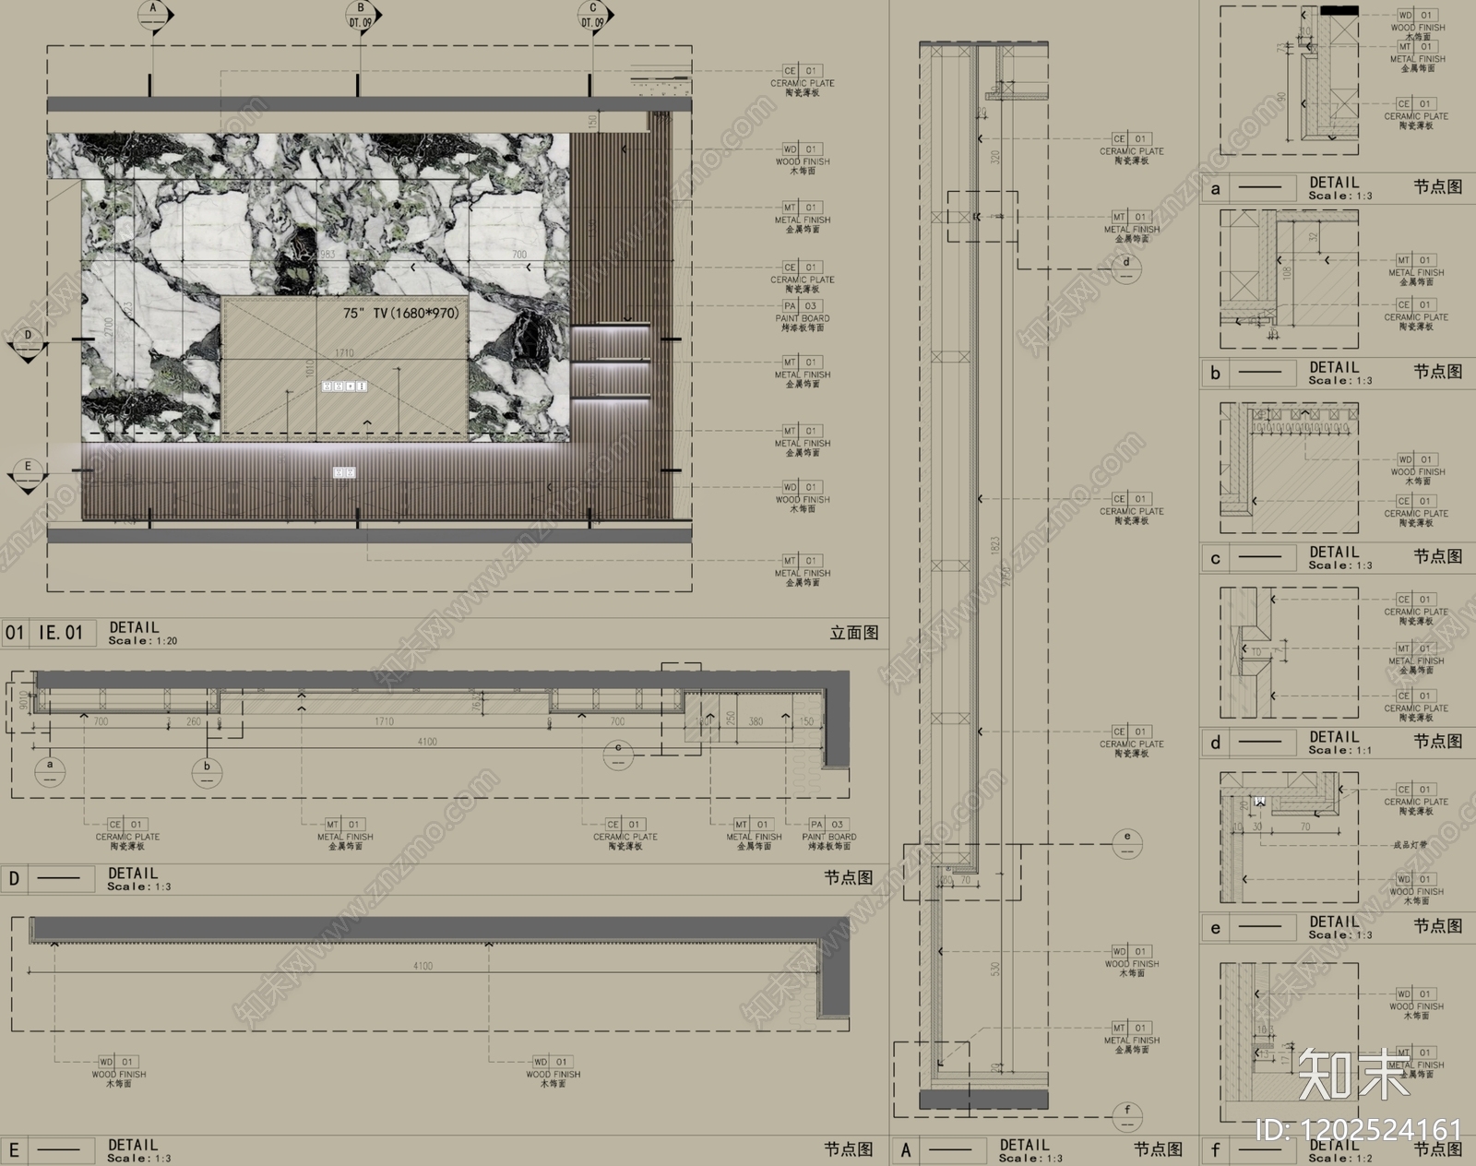
Task: Click detail callout circle e beside section A
Action: (x=1126, y=843)
